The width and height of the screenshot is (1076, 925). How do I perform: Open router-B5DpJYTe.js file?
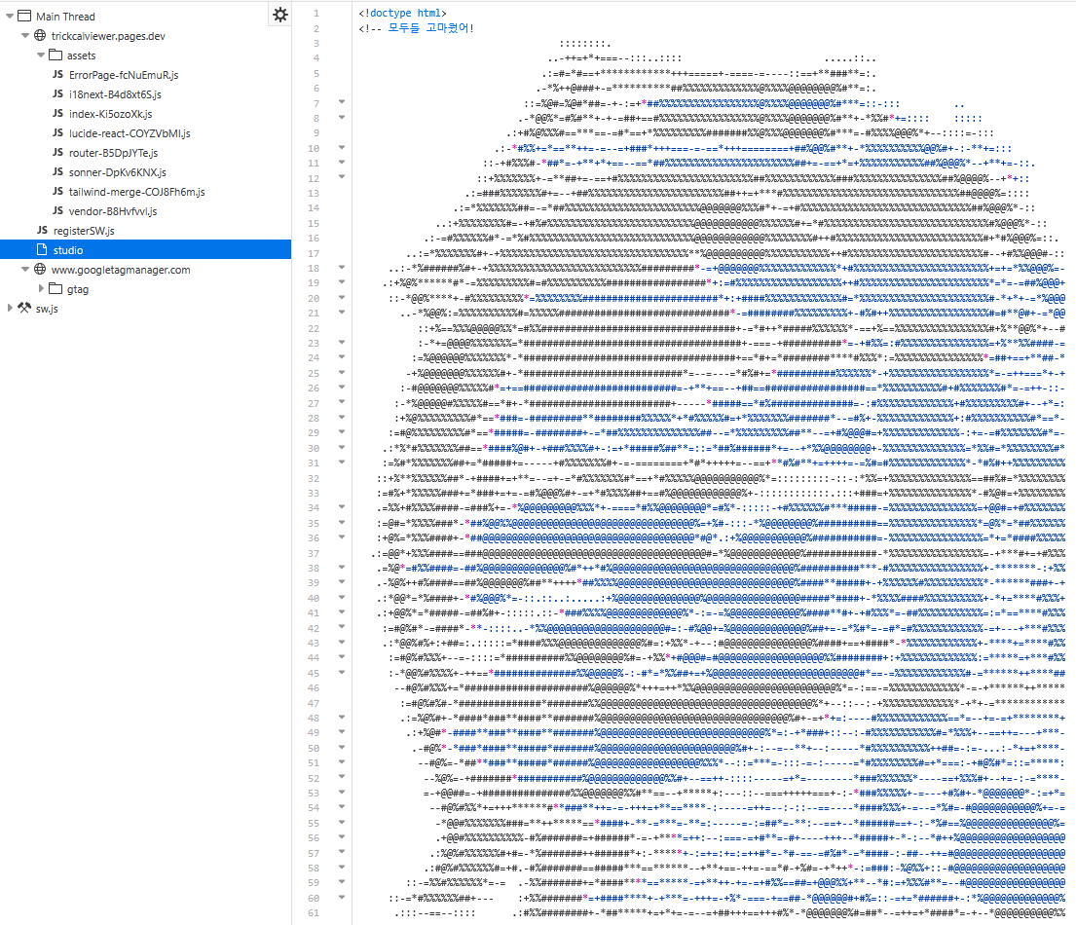[x=113, y=153]
